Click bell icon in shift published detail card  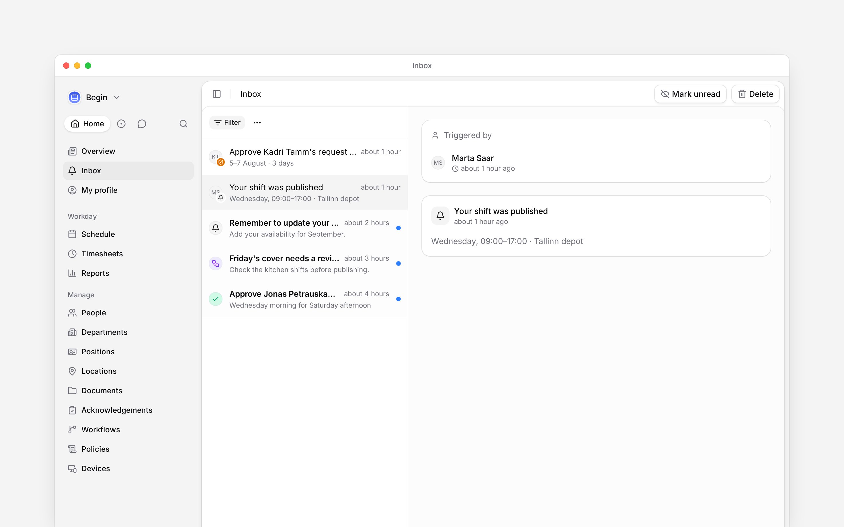click(x=440, y=216)
